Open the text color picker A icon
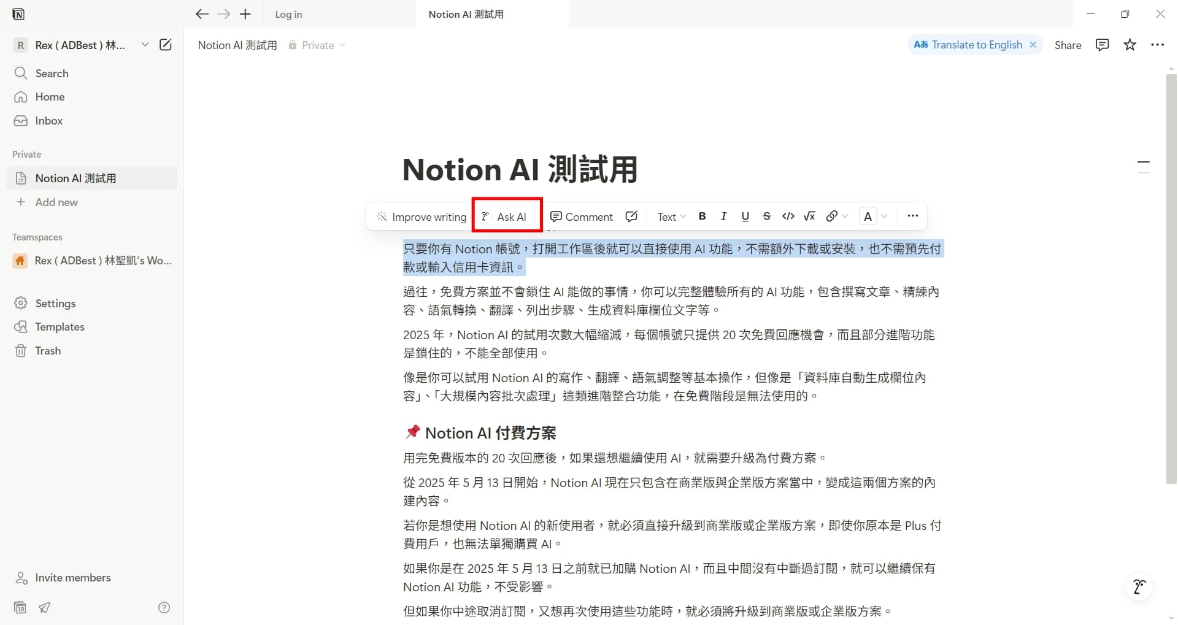 click(x=868, y=216)
